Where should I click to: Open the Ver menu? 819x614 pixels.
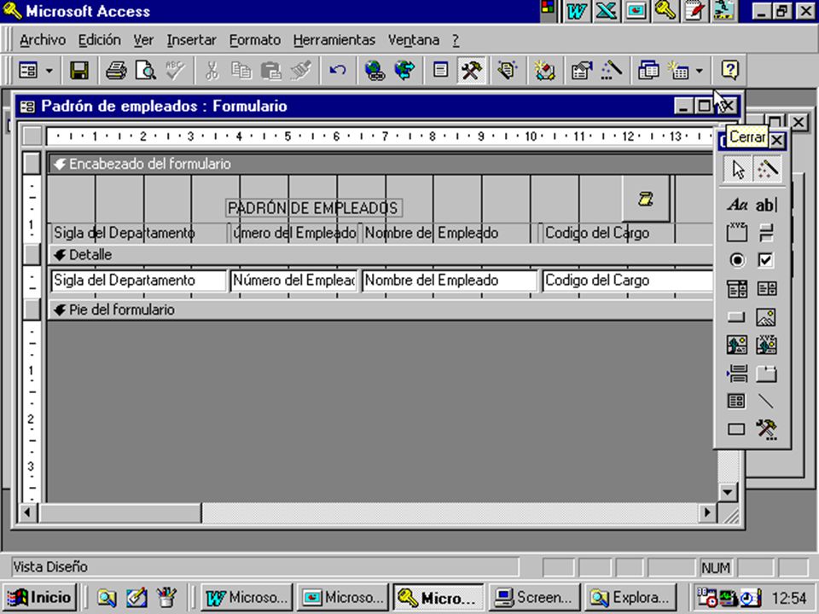click(143, 40)
